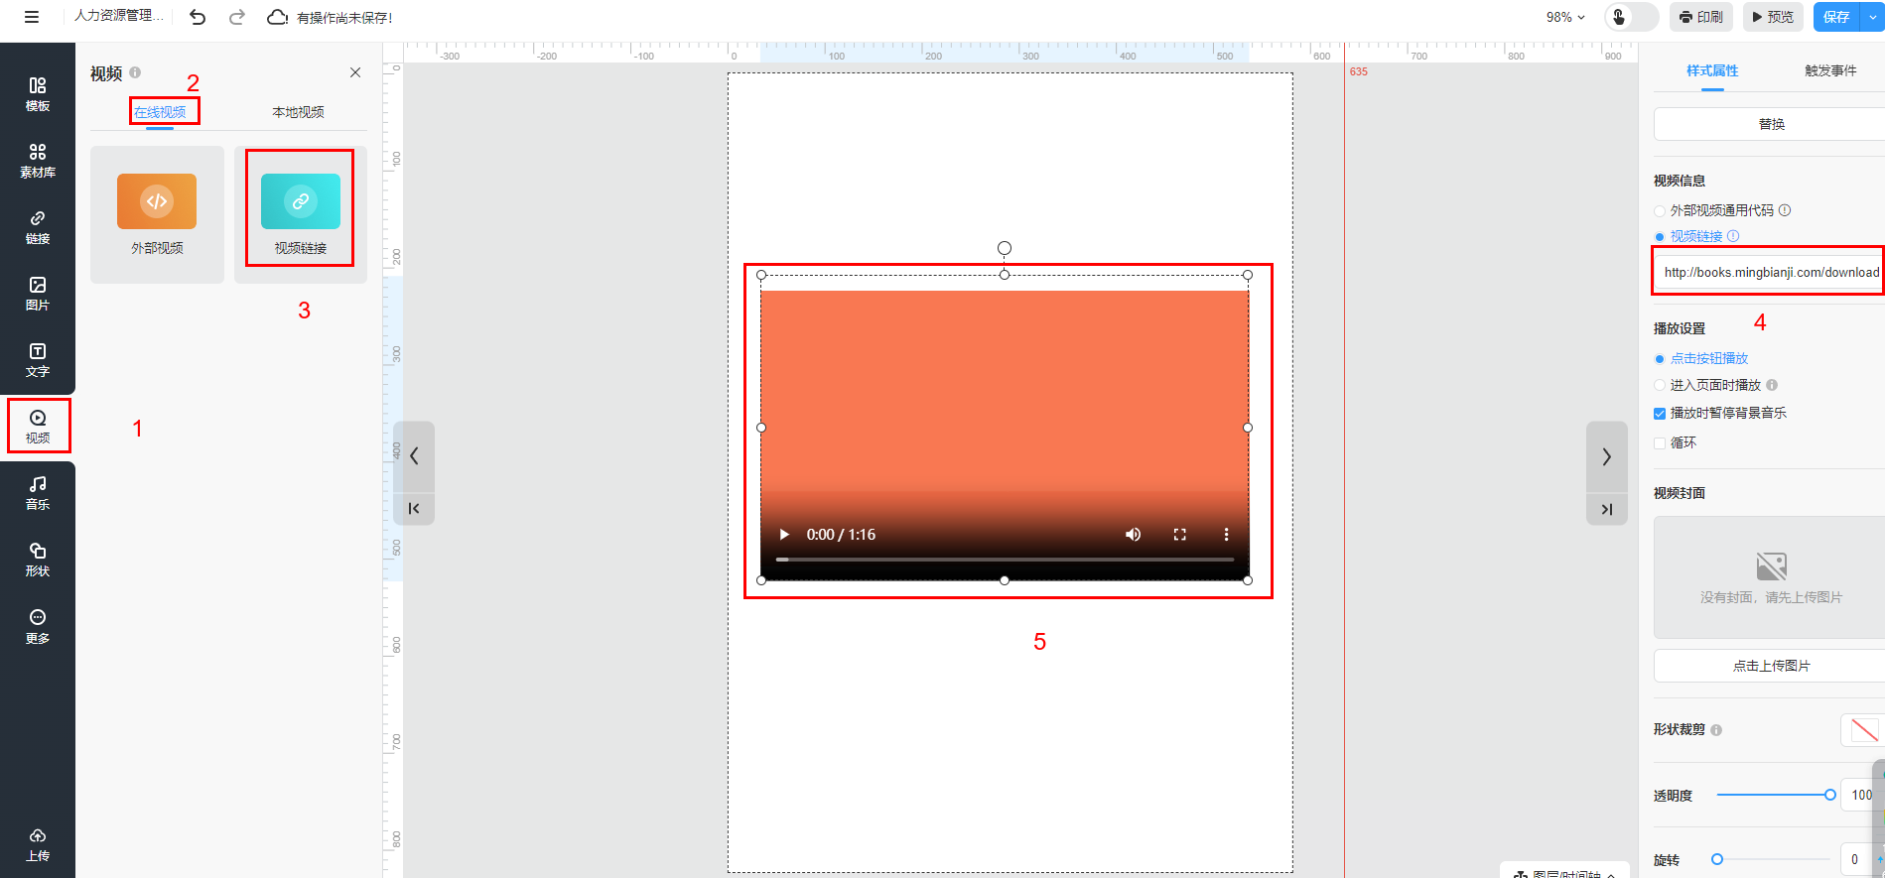1885x878 pixels.
Task: Click the undo arrow icon
Action: (x=198, y=17)
